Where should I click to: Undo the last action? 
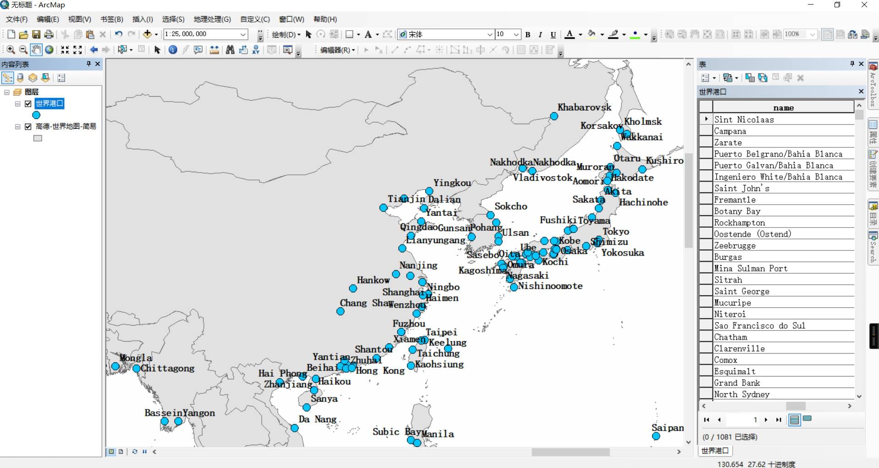tap(118, 34)
